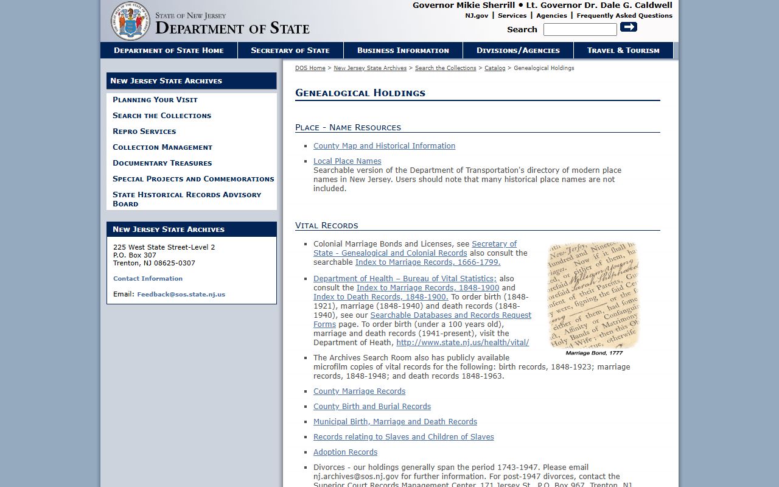Click the Genealogical Holdings page heading

360,93
